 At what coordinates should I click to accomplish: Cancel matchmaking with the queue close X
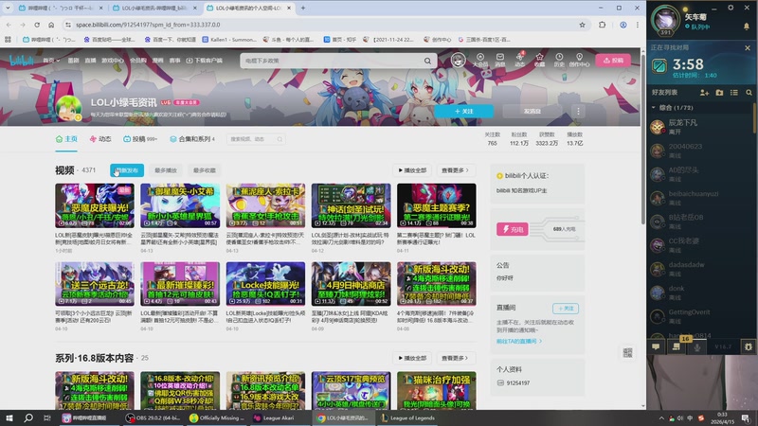(x=748, y=48)
